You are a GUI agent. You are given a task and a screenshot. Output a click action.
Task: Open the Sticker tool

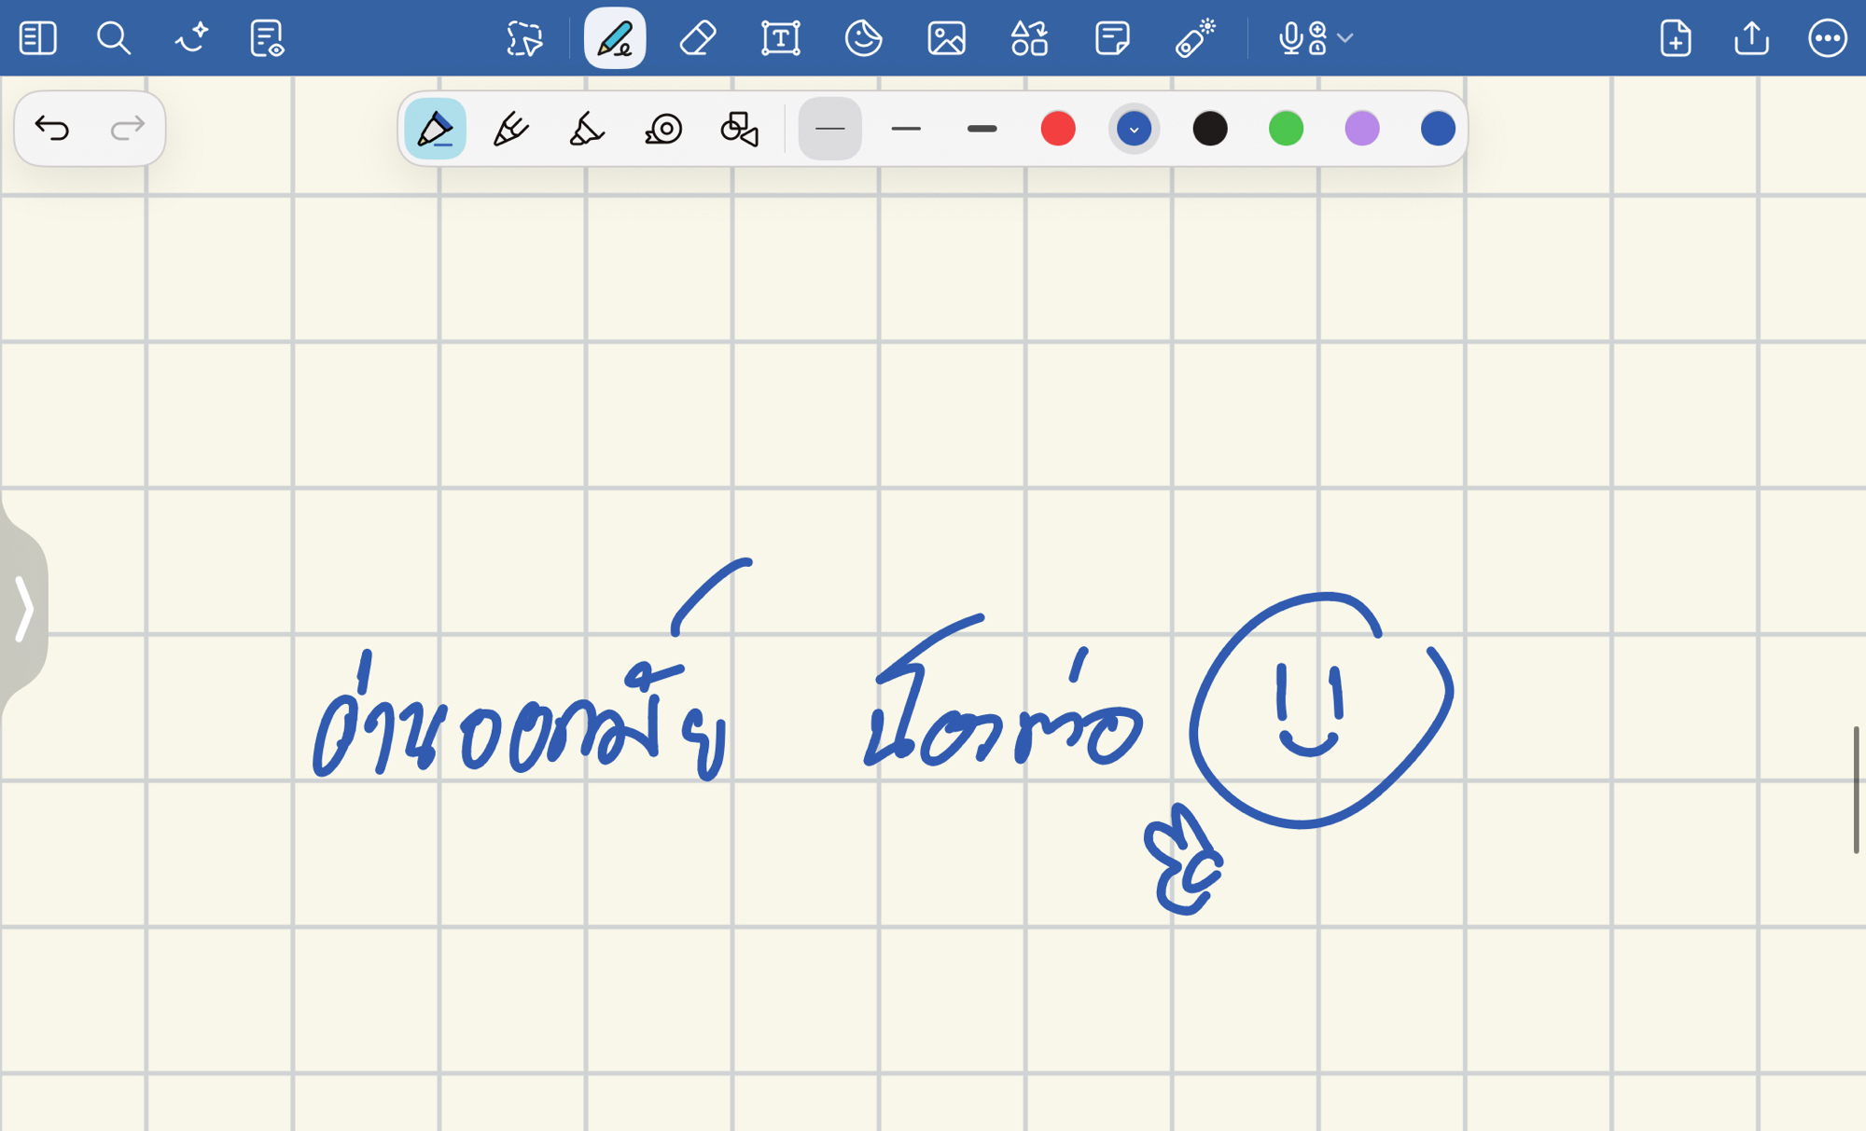click(x=863, y=38)
